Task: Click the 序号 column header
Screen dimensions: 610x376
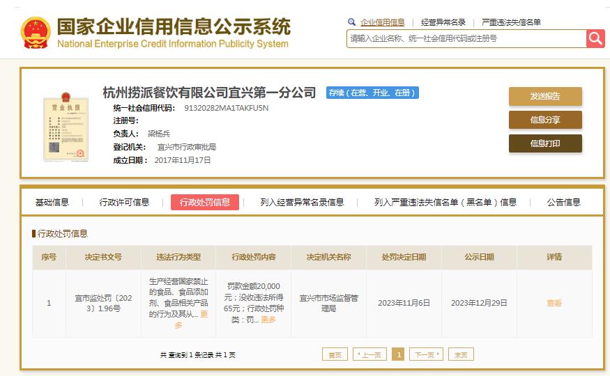Action: [x=49, y=257]
